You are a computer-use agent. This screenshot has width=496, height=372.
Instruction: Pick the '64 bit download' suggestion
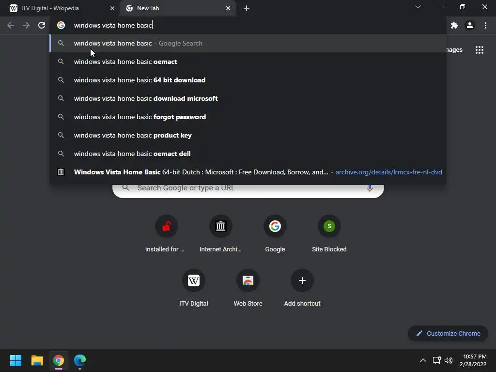click(248, 80)
